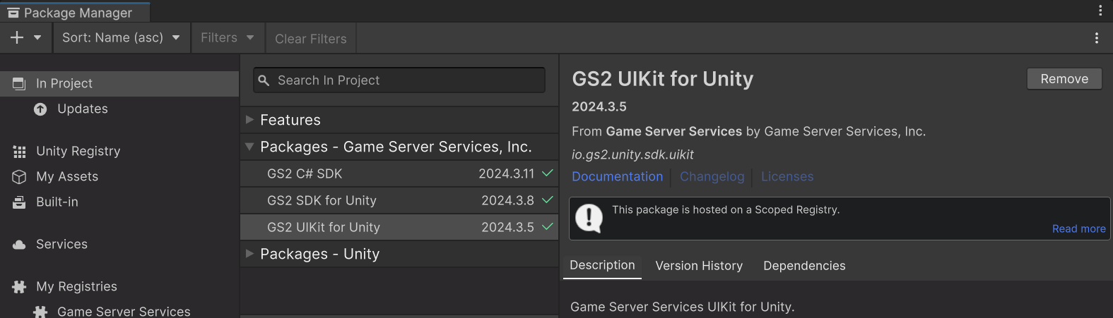Click the plus add-package icon

tap(17, 37)
